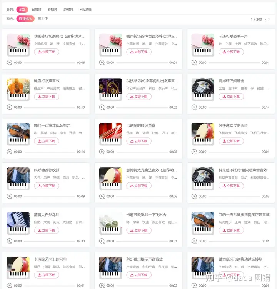Filter by 游戏类 category

coord(68,9)
